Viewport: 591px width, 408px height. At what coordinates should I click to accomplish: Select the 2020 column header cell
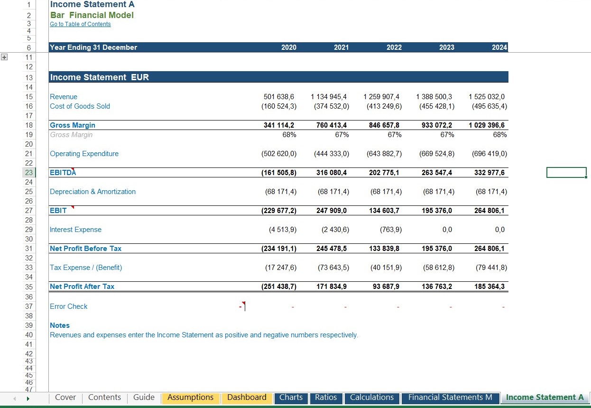coord(288,47)
